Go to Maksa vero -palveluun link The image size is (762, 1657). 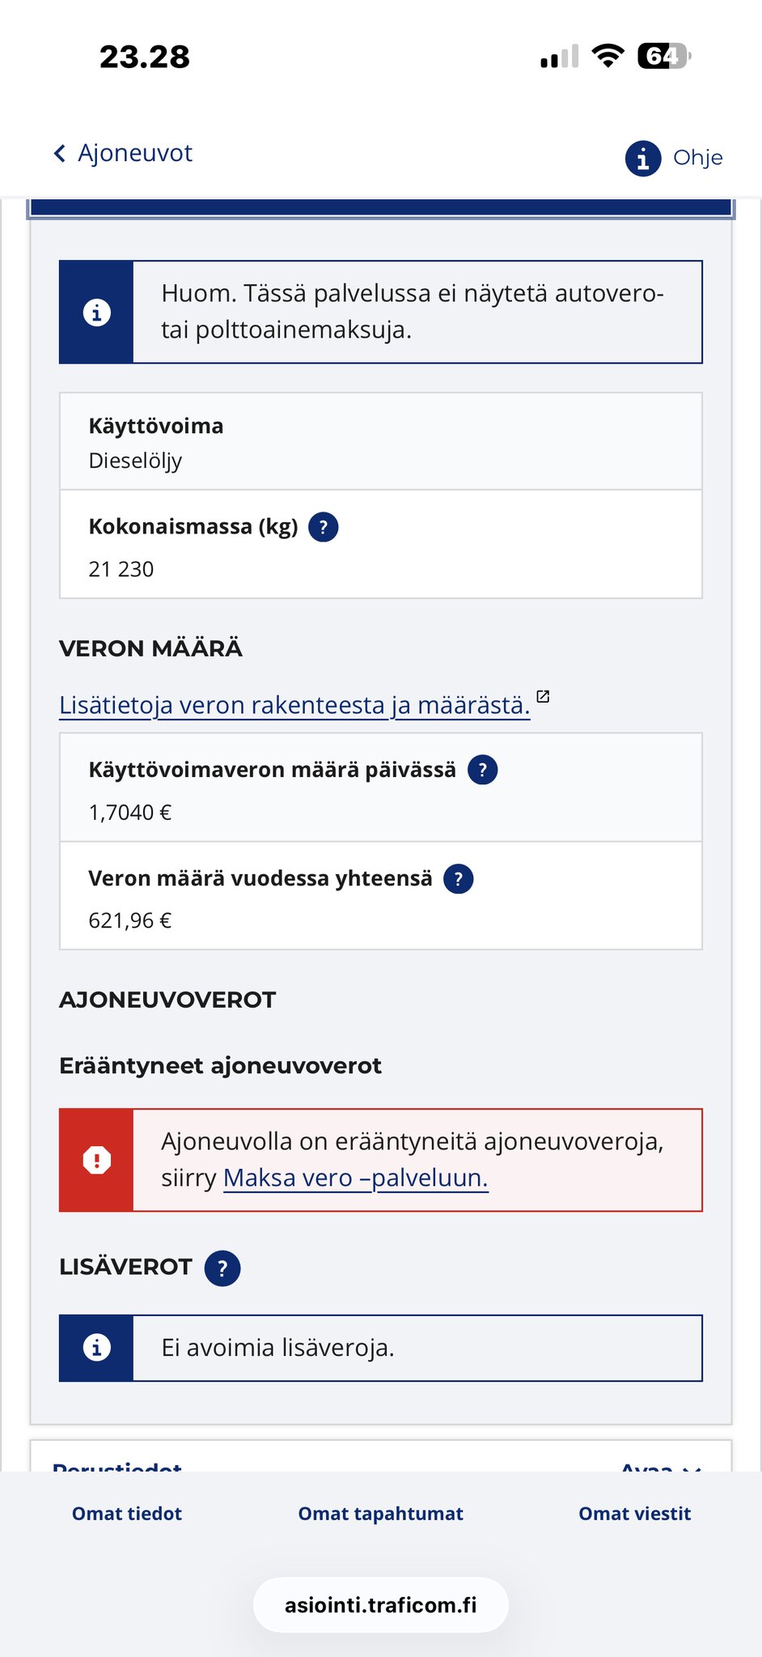point(356,1178)
